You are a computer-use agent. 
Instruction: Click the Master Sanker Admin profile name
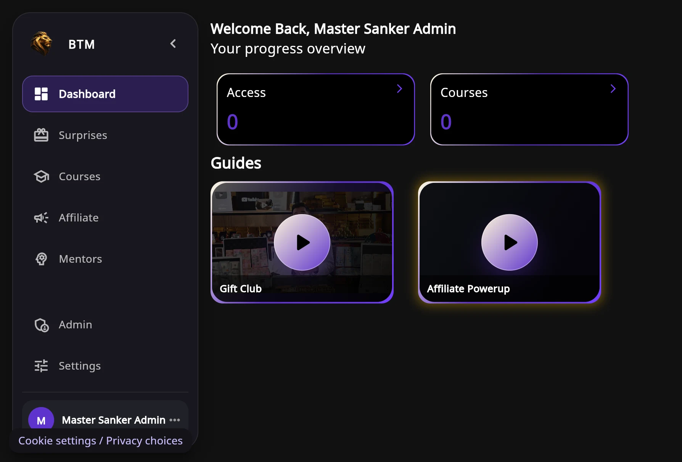coord(114,420)
